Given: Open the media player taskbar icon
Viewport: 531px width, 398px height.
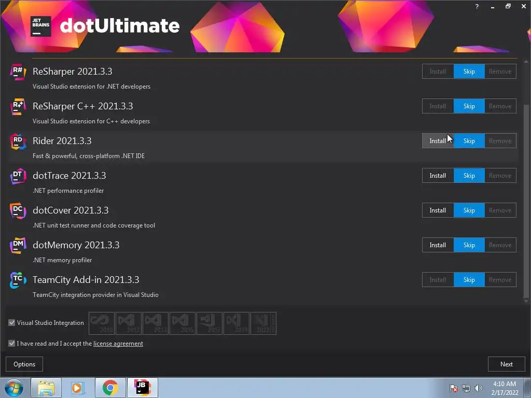Looking at the screenshot, I should coord(78,388).
